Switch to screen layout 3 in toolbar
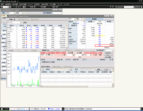Viewport: 143px width, 111px height. tap(18, 7)
